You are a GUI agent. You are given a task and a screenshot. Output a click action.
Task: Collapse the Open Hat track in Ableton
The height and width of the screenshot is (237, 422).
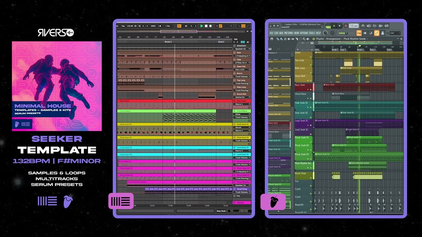pyautogui.click(x=234, y=66)
